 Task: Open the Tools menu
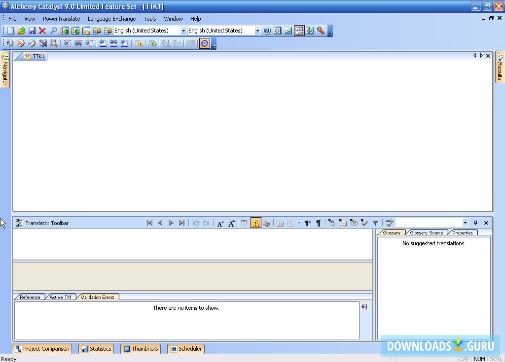click(x=150, y=19)
